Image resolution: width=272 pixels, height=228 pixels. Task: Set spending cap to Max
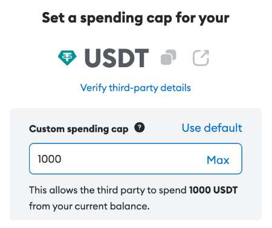point(218,160)
